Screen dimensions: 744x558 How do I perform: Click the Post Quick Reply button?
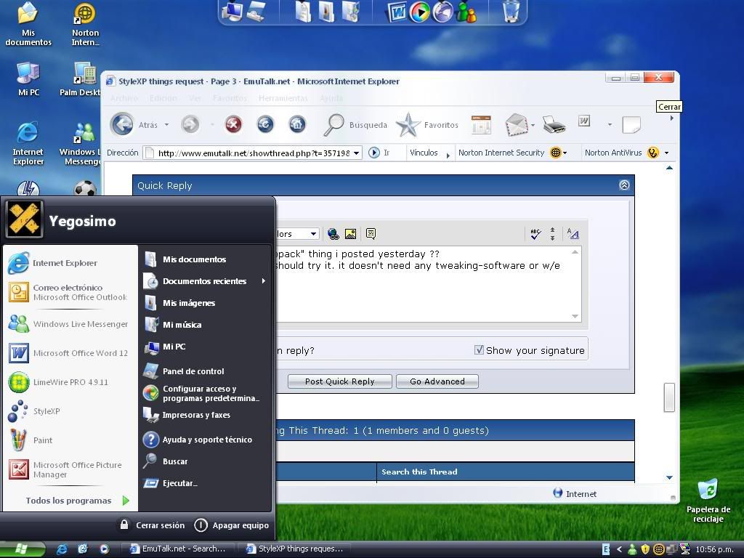click(x=340, y=381)
